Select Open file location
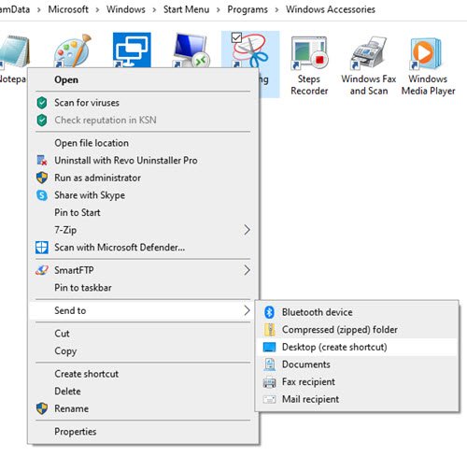 tap(143, 143)
